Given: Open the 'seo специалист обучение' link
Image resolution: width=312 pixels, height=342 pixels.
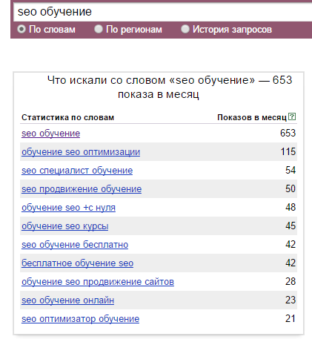Looking at the screenshot, I should 77,171.
